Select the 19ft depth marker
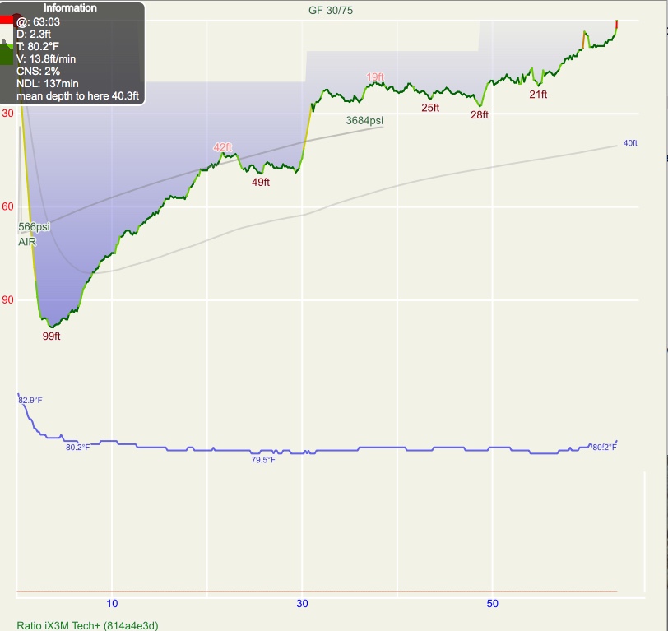The image size is (668, 631). click(x=375, y=77)
